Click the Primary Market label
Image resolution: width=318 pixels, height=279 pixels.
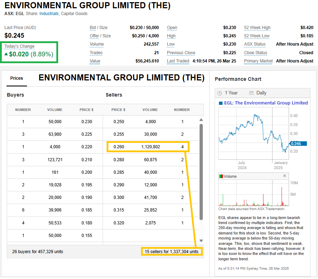click(x=258, y=61)
